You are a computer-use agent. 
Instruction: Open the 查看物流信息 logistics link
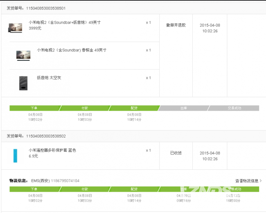[248, 181]
